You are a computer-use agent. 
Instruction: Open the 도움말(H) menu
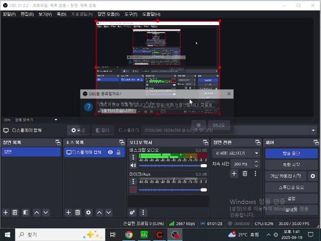pyautogui.click(x=151, y=14)
